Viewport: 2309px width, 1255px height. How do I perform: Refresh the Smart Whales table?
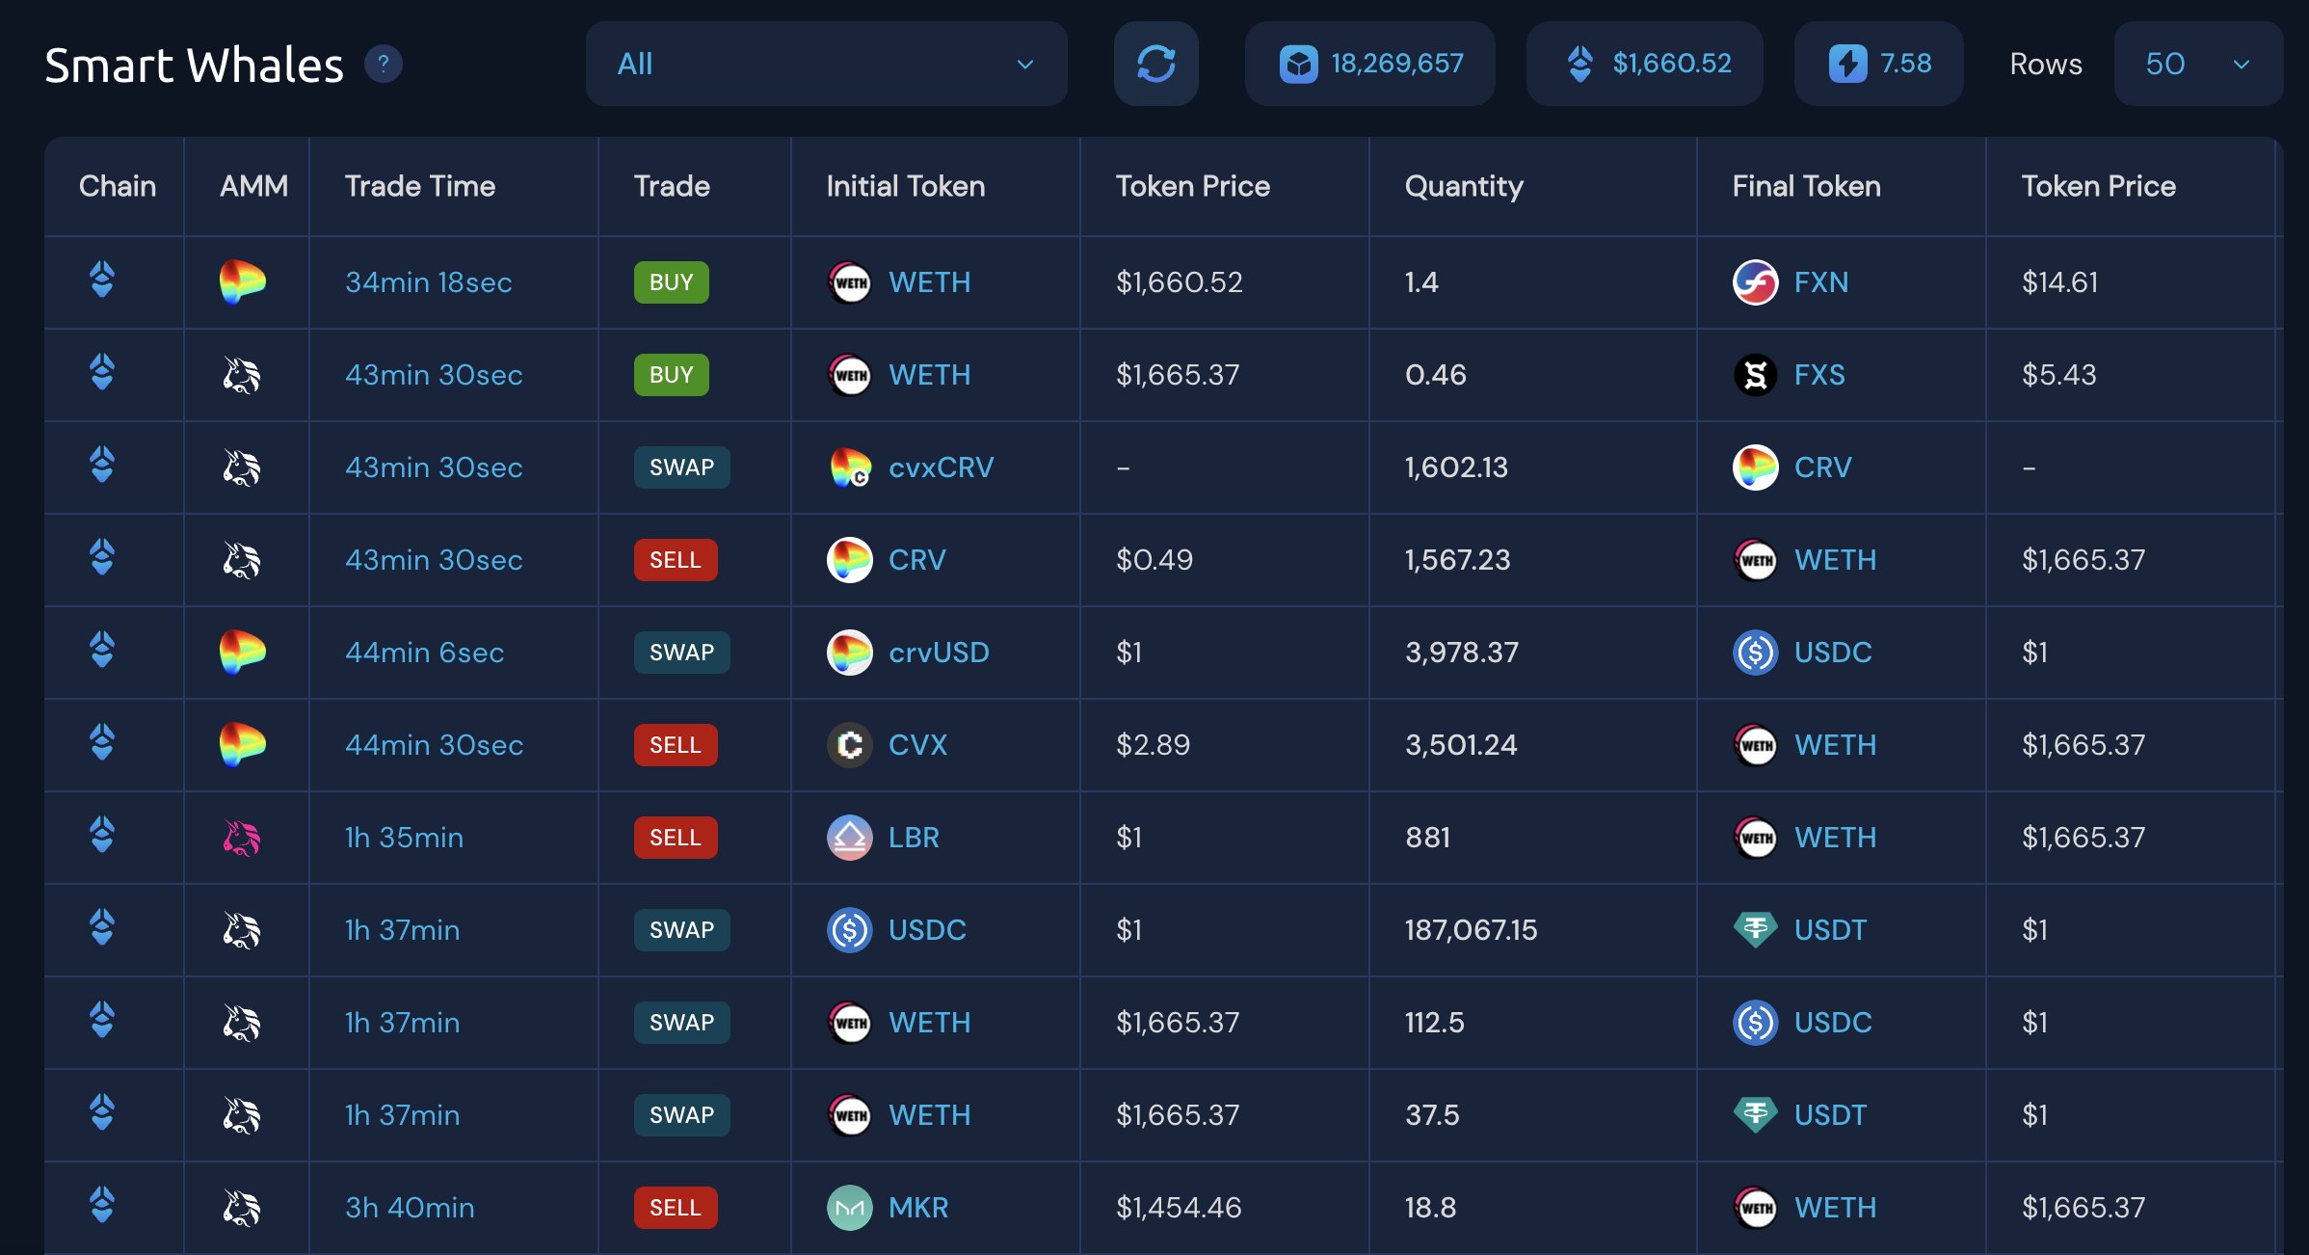point(1155,64)
